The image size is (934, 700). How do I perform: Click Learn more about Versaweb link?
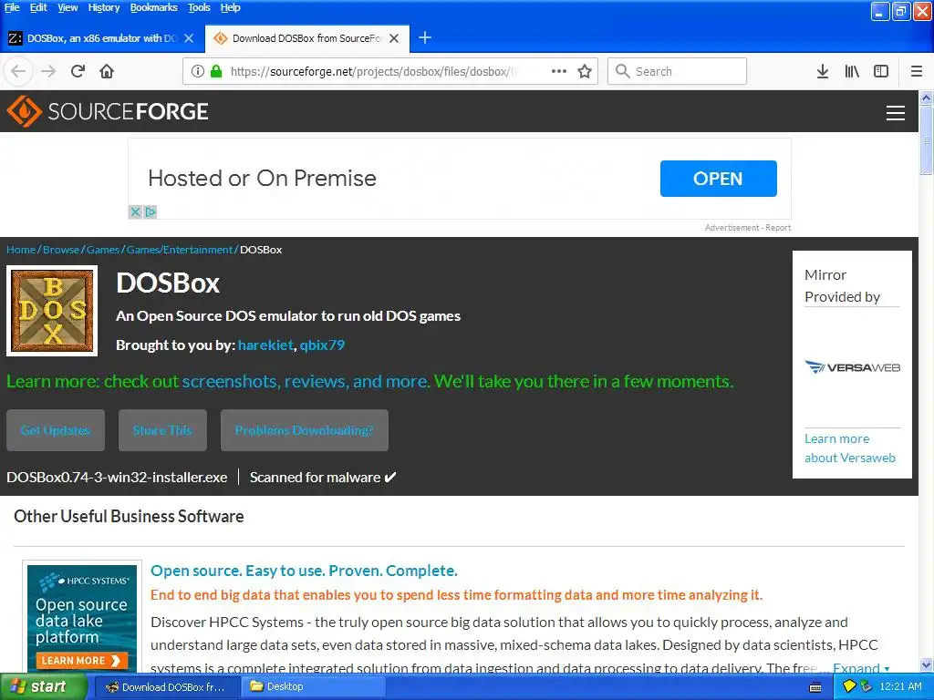(x=850, y=448)
